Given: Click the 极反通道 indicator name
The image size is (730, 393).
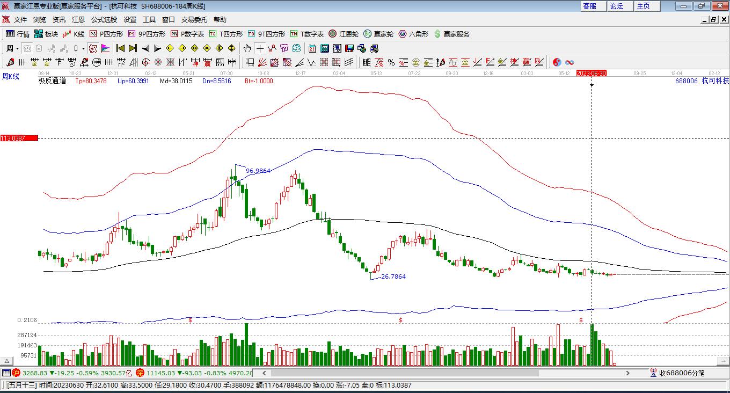Looking at the screenshot, I should (x=52, y=81).
